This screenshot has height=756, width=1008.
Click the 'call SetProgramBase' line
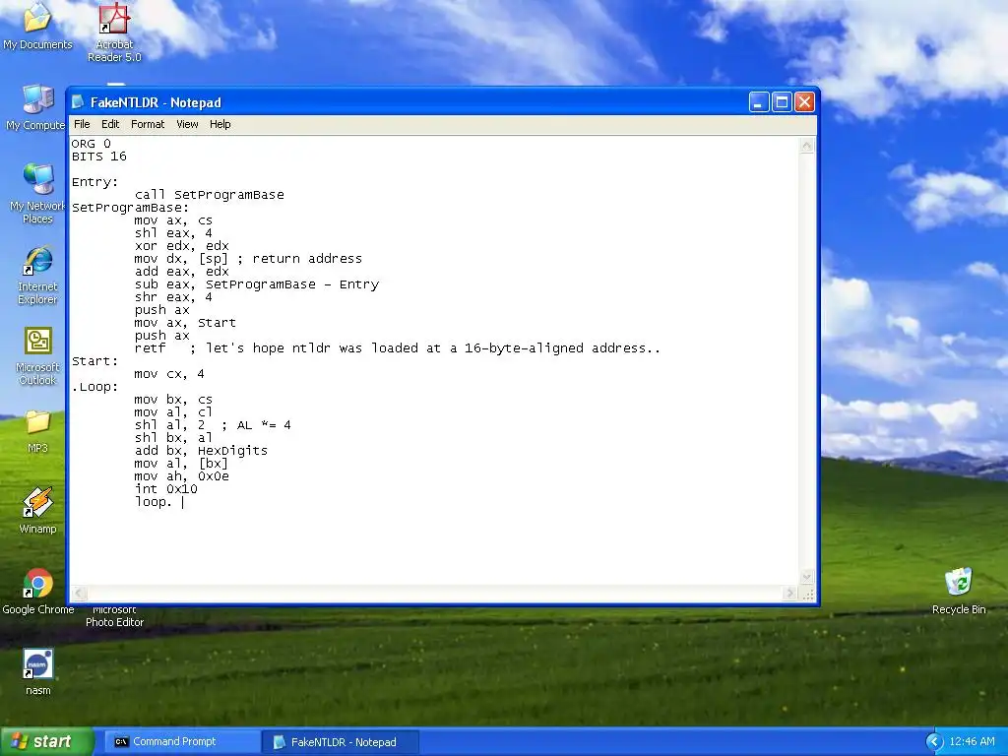tap(209, 195)
